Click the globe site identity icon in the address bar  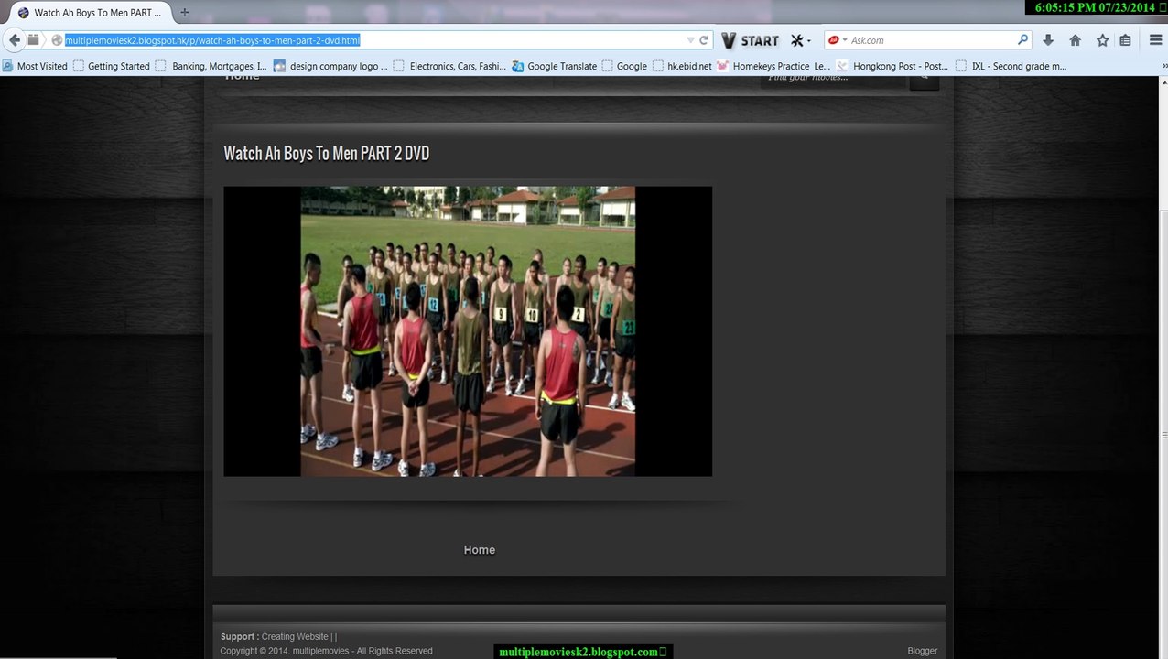click(57, 40)
